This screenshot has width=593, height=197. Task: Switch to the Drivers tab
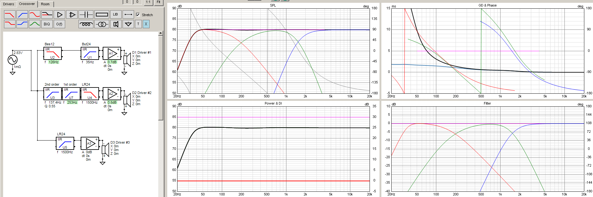8,4
